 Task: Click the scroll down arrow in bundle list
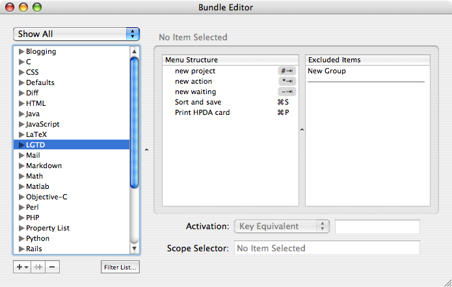coord(134,249)
